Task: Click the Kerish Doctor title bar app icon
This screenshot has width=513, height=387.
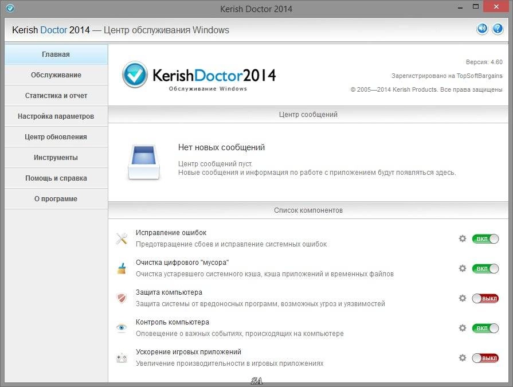Action: tap(10, 8)
